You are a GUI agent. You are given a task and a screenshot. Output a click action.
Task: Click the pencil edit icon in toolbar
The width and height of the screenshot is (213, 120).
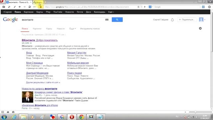(x=14, y=7)
